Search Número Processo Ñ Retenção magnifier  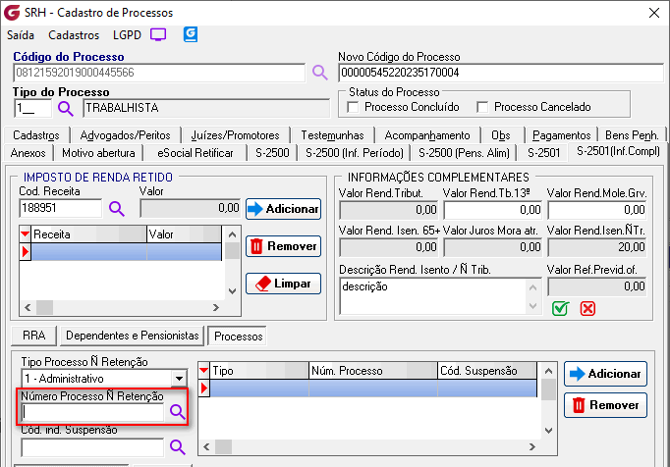coord(177,413)
